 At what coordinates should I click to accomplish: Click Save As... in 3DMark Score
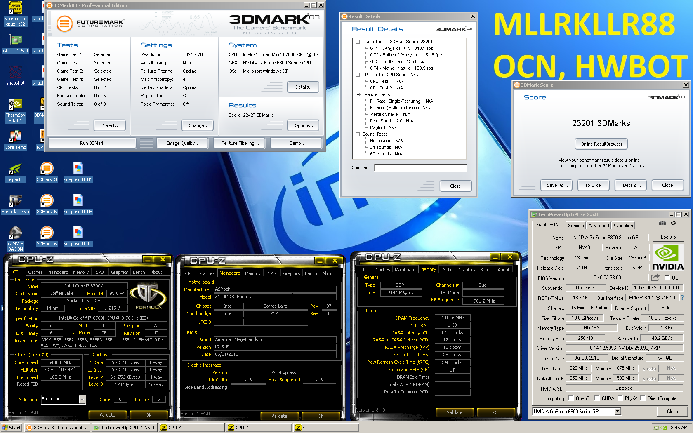tap(557, 185)
